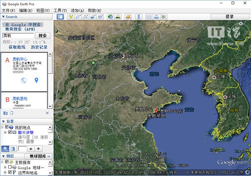Hide the sidebar using the toolbar panel icon
251x176 pixels.
(x=60, y=17)
